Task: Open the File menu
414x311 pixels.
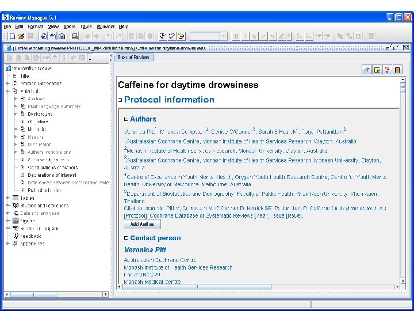Action: click(x=7, y=26)
